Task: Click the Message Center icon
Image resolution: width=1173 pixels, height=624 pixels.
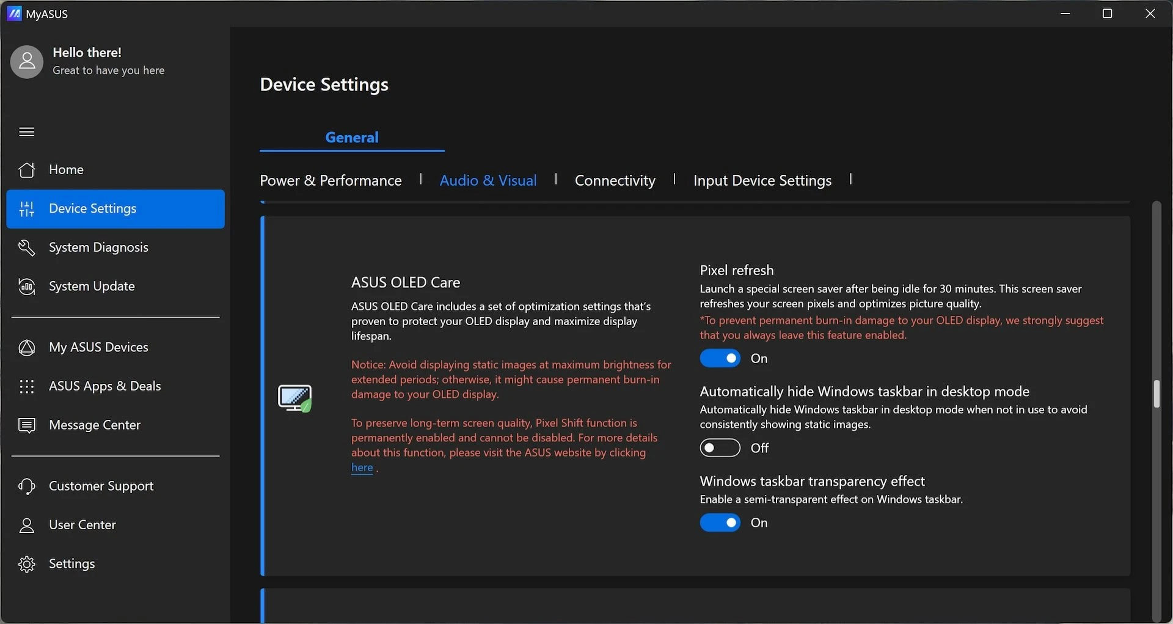Action: tap(27, 425)
